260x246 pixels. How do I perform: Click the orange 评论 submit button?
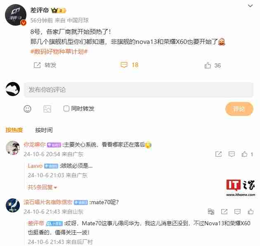click(x=239, y=109)
